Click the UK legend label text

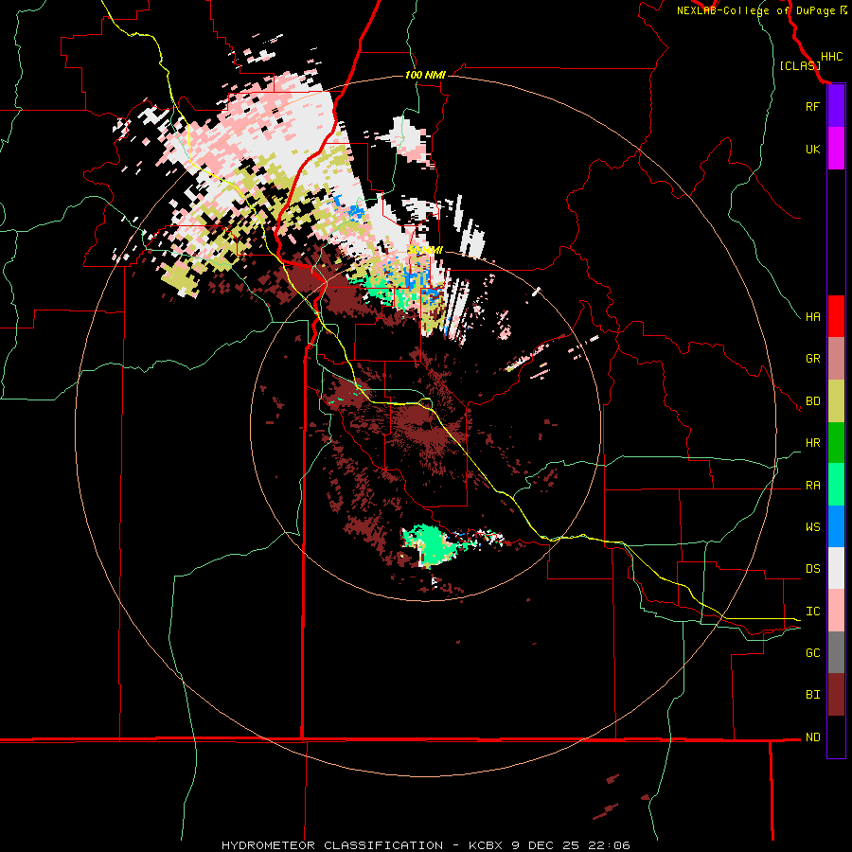tap(812, 149)
